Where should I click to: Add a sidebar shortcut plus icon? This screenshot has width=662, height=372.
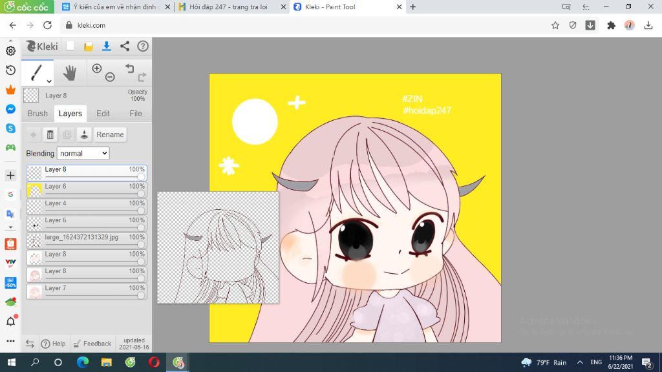click(x=10, y=176)
